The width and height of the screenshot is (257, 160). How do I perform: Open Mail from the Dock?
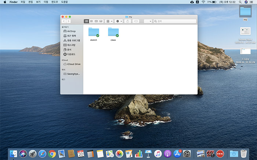(62, 154)
